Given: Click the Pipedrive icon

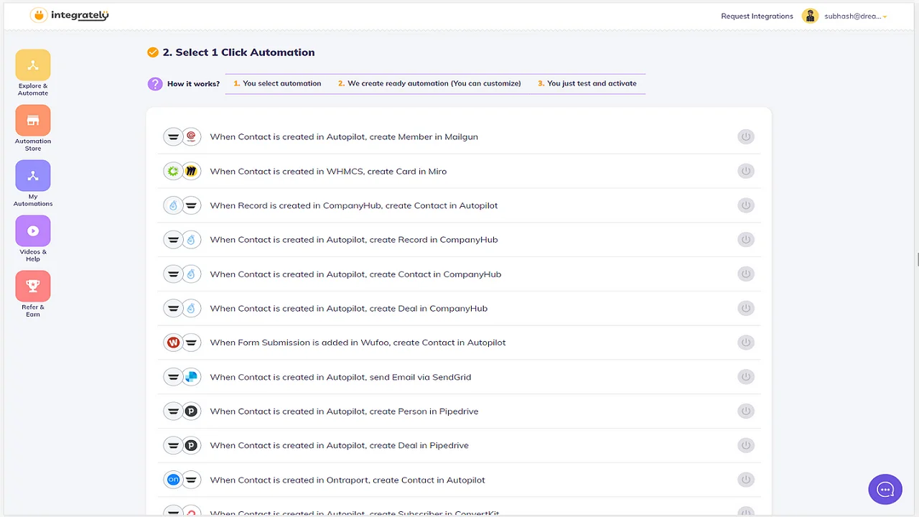Looking at the screenshot, I should point(191,411).
